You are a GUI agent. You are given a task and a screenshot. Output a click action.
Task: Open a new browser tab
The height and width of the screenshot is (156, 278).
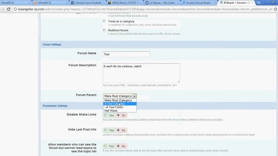click(x=258, y=3)
